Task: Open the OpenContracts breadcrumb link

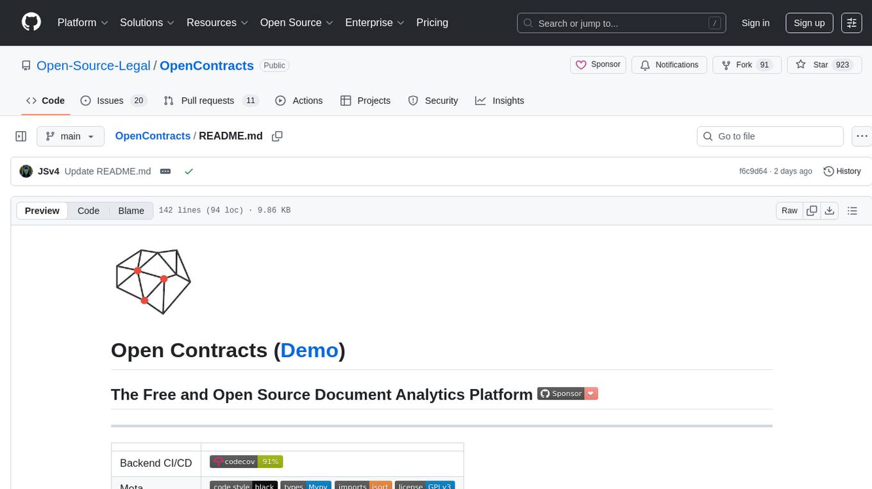Action: coord(153,136)
